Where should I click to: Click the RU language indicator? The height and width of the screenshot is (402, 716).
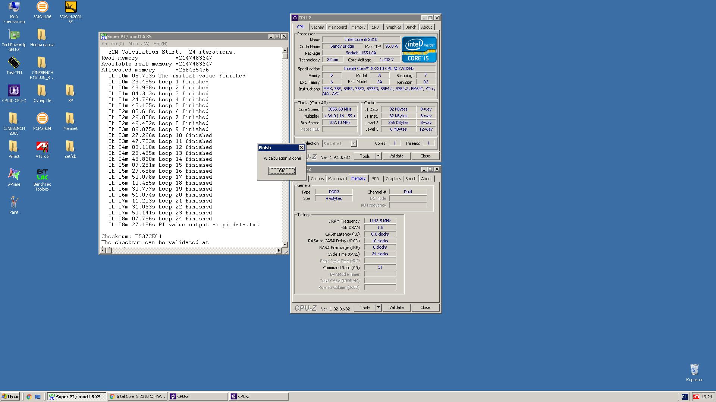click(685, 397)
